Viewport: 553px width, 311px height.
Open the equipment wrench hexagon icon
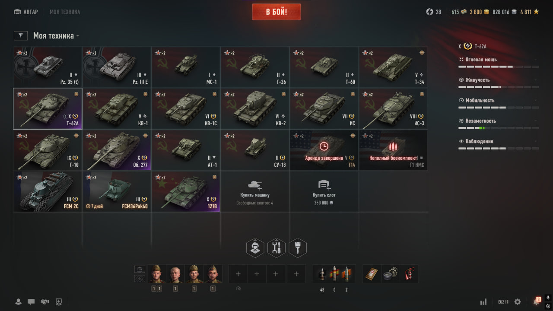click(x=276, y=248)
